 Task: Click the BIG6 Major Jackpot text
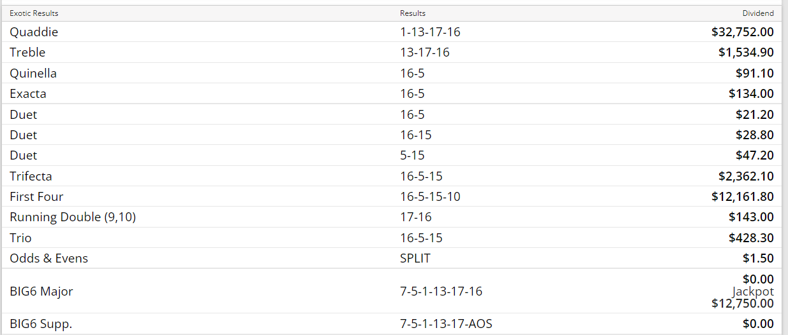753,291
